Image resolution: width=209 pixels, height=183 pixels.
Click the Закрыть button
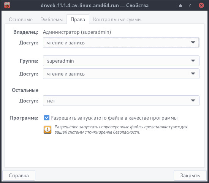(x=190, y=175)
